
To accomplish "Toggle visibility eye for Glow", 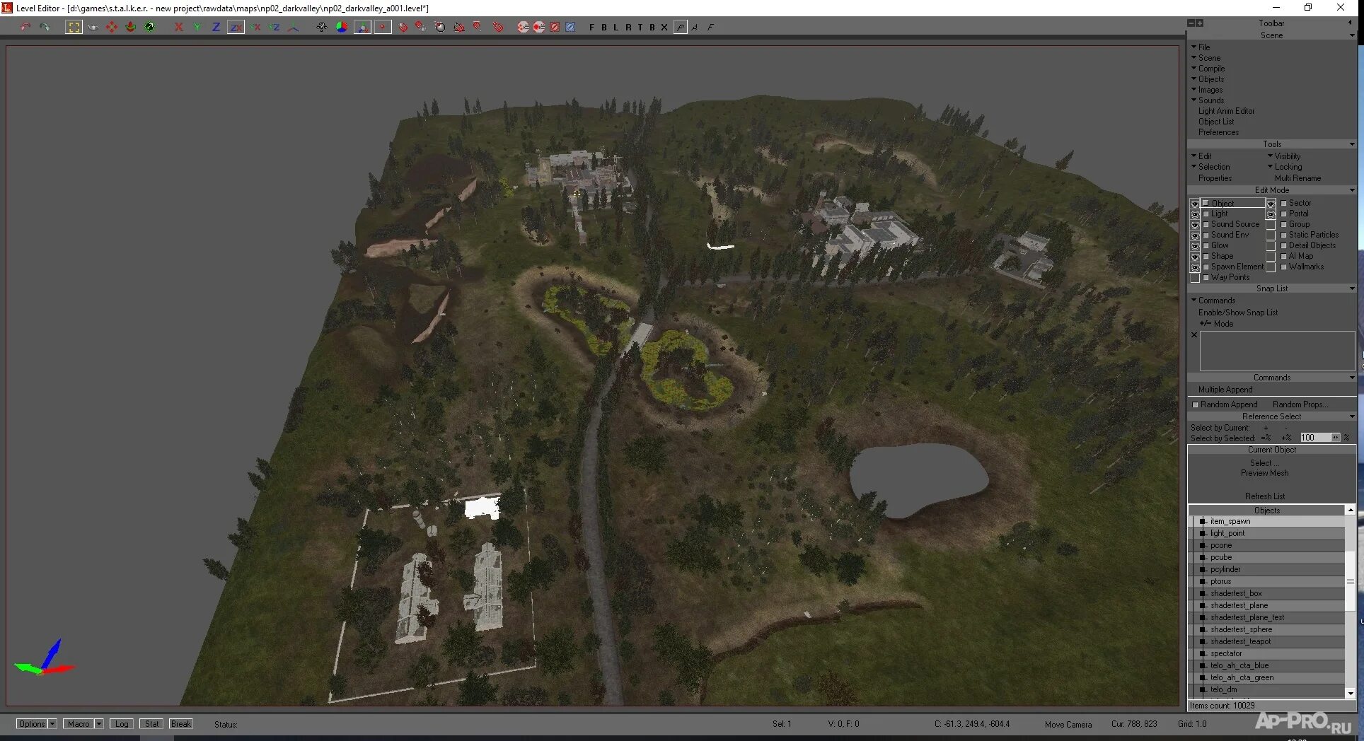I will click(x=1195, y=245).
